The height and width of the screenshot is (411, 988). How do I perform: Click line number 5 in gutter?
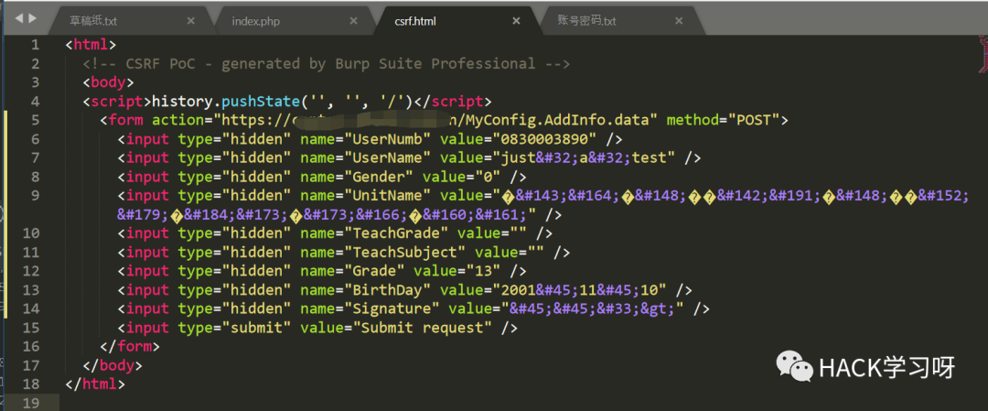point(35,120)
